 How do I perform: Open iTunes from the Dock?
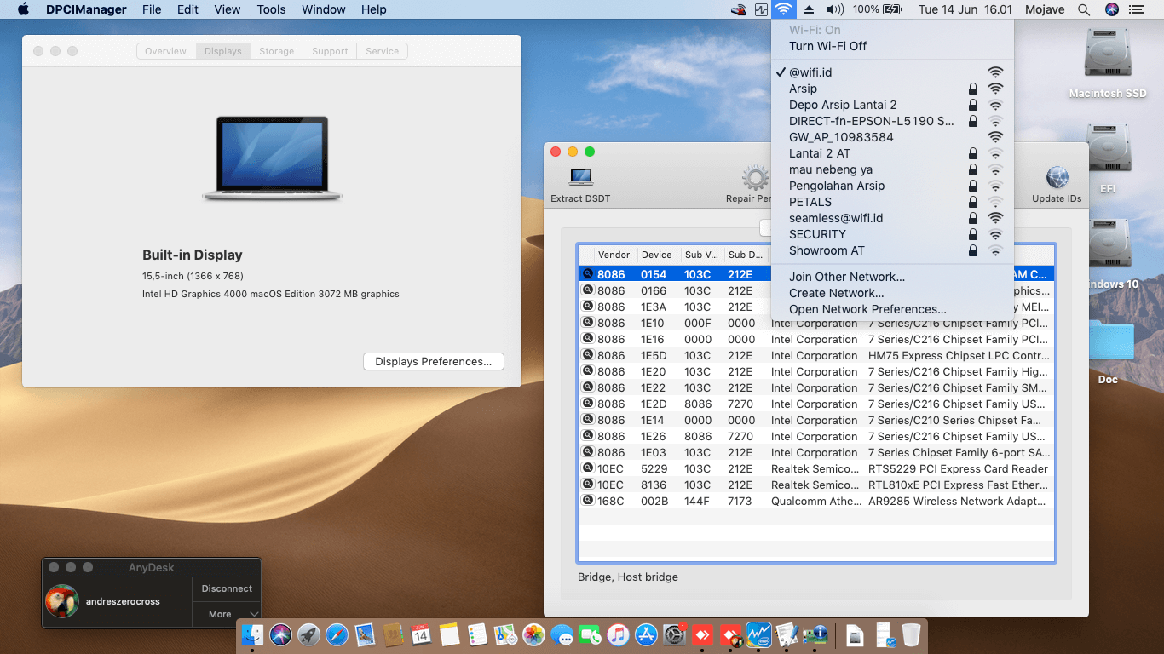tap(618, 634)
